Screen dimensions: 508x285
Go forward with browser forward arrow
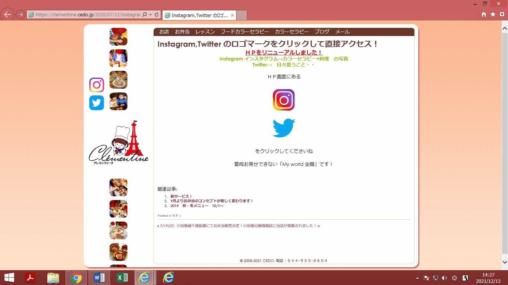20,15
